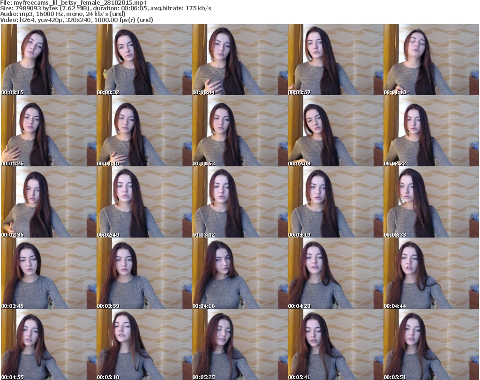Choose the thumbnail stamped 00:04:44

coord(431,273)
